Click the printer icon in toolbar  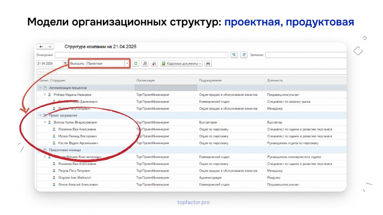[208, 64]
